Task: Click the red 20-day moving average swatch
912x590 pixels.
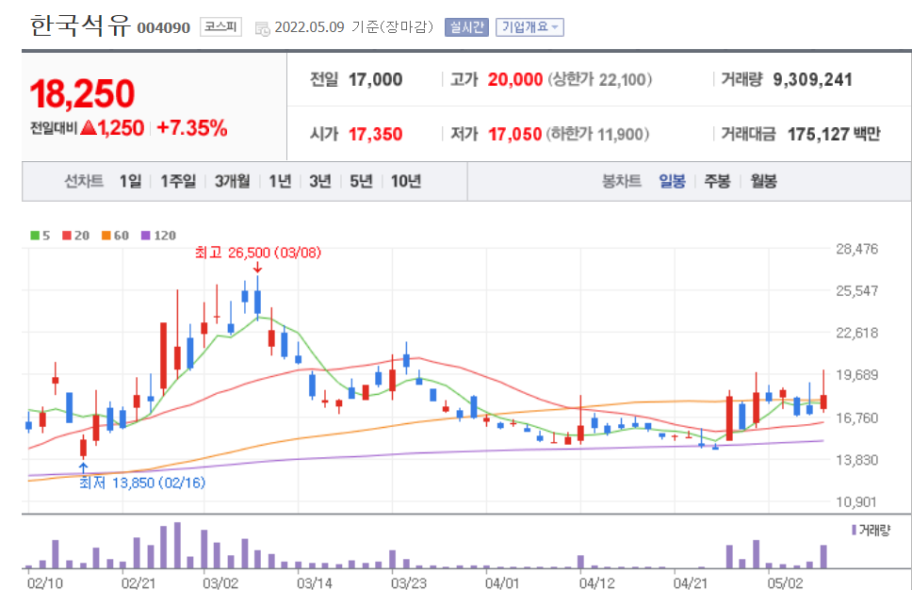Action: (66, 236)
